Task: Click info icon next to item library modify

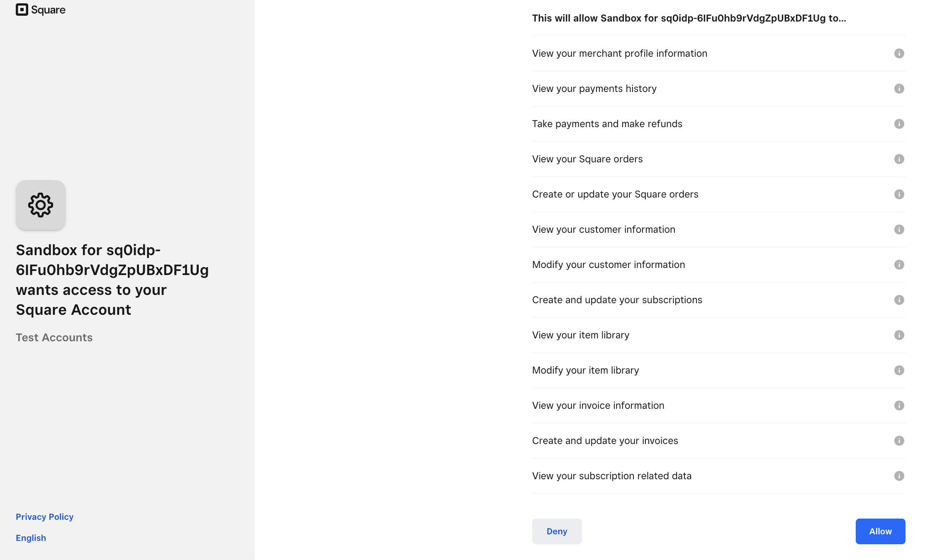Action: (899, 370)
